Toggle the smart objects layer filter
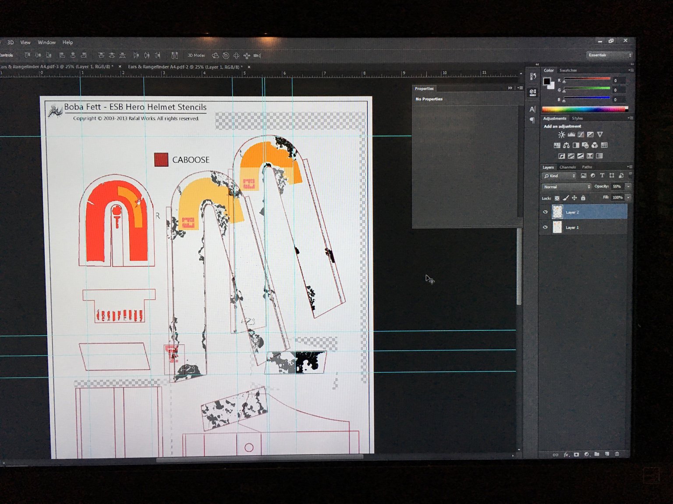 pos(621,176)
